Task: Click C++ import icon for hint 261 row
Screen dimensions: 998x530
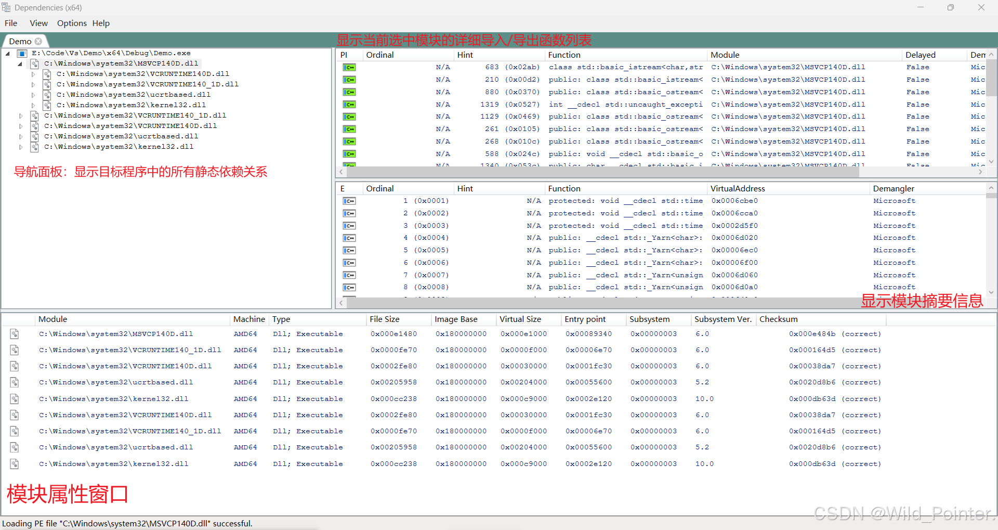Action: (349, 129)
